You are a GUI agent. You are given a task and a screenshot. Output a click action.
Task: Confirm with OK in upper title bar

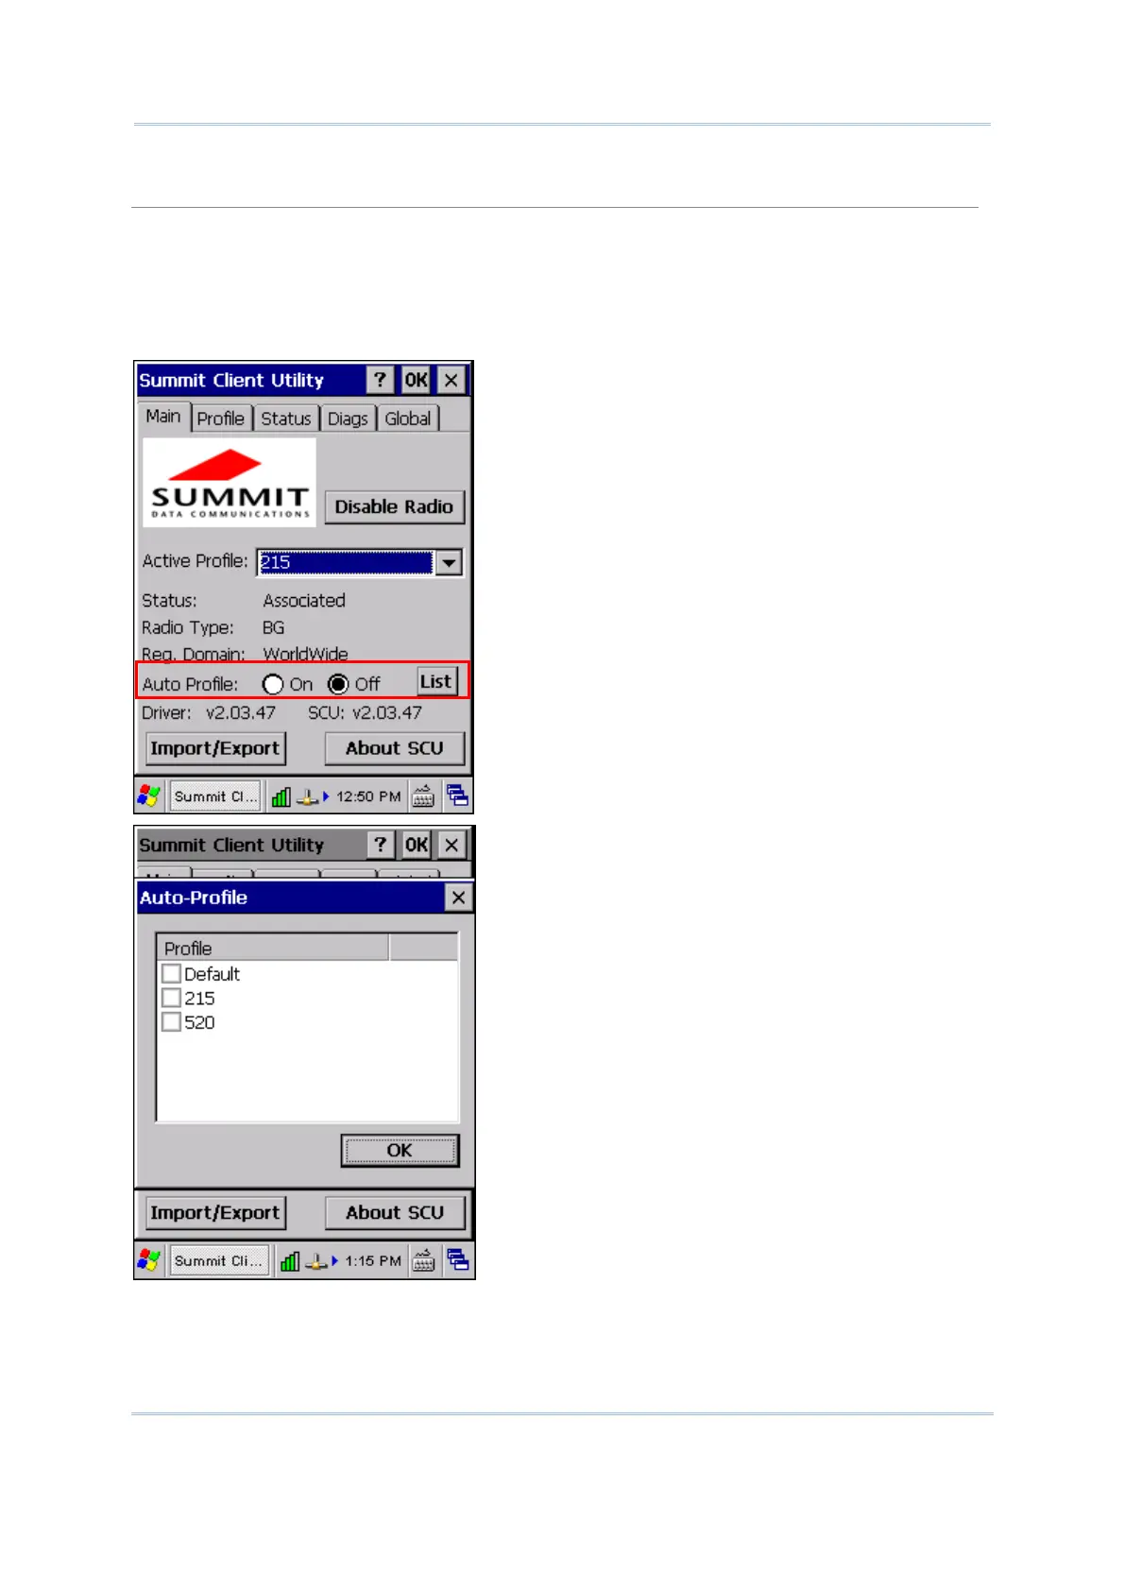(416, 380)
